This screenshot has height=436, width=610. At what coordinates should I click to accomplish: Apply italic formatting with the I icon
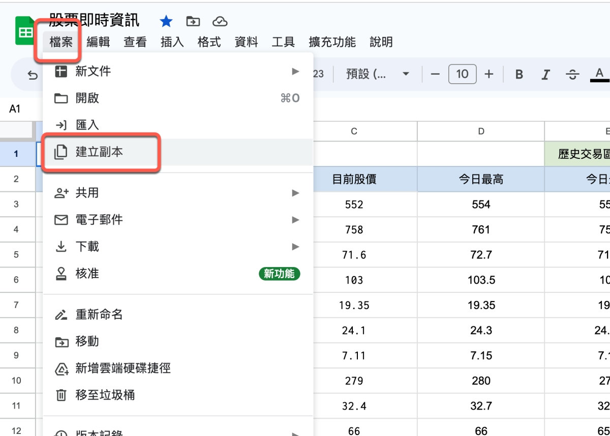tap(546, 75)
